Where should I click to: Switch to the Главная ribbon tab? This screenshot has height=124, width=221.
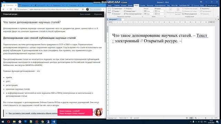click(117, 6)
